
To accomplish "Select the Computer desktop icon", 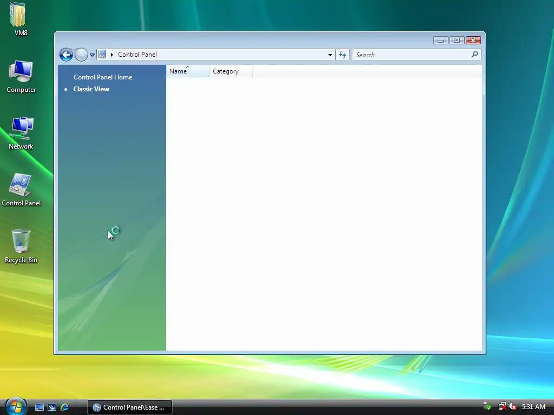I will click(x=21, y=77).
